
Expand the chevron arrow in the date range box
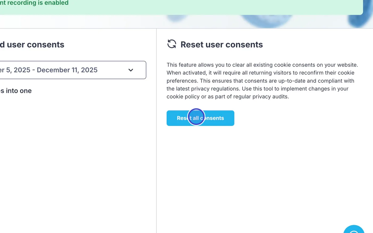131,70
